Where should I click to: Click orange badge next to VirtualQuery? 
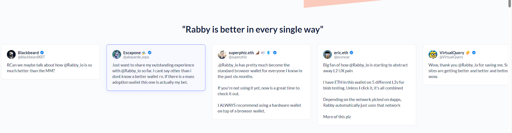point(468,53)
